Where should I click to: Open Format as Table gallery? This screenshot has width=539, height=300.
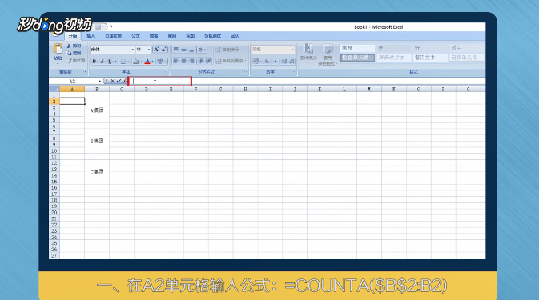tap(328, 54)
